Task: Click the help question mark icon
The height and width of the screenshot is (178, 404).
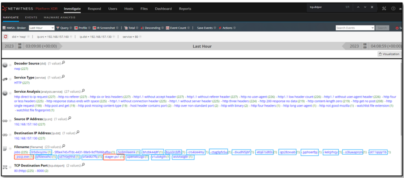Action: click(x=393, y=8)
